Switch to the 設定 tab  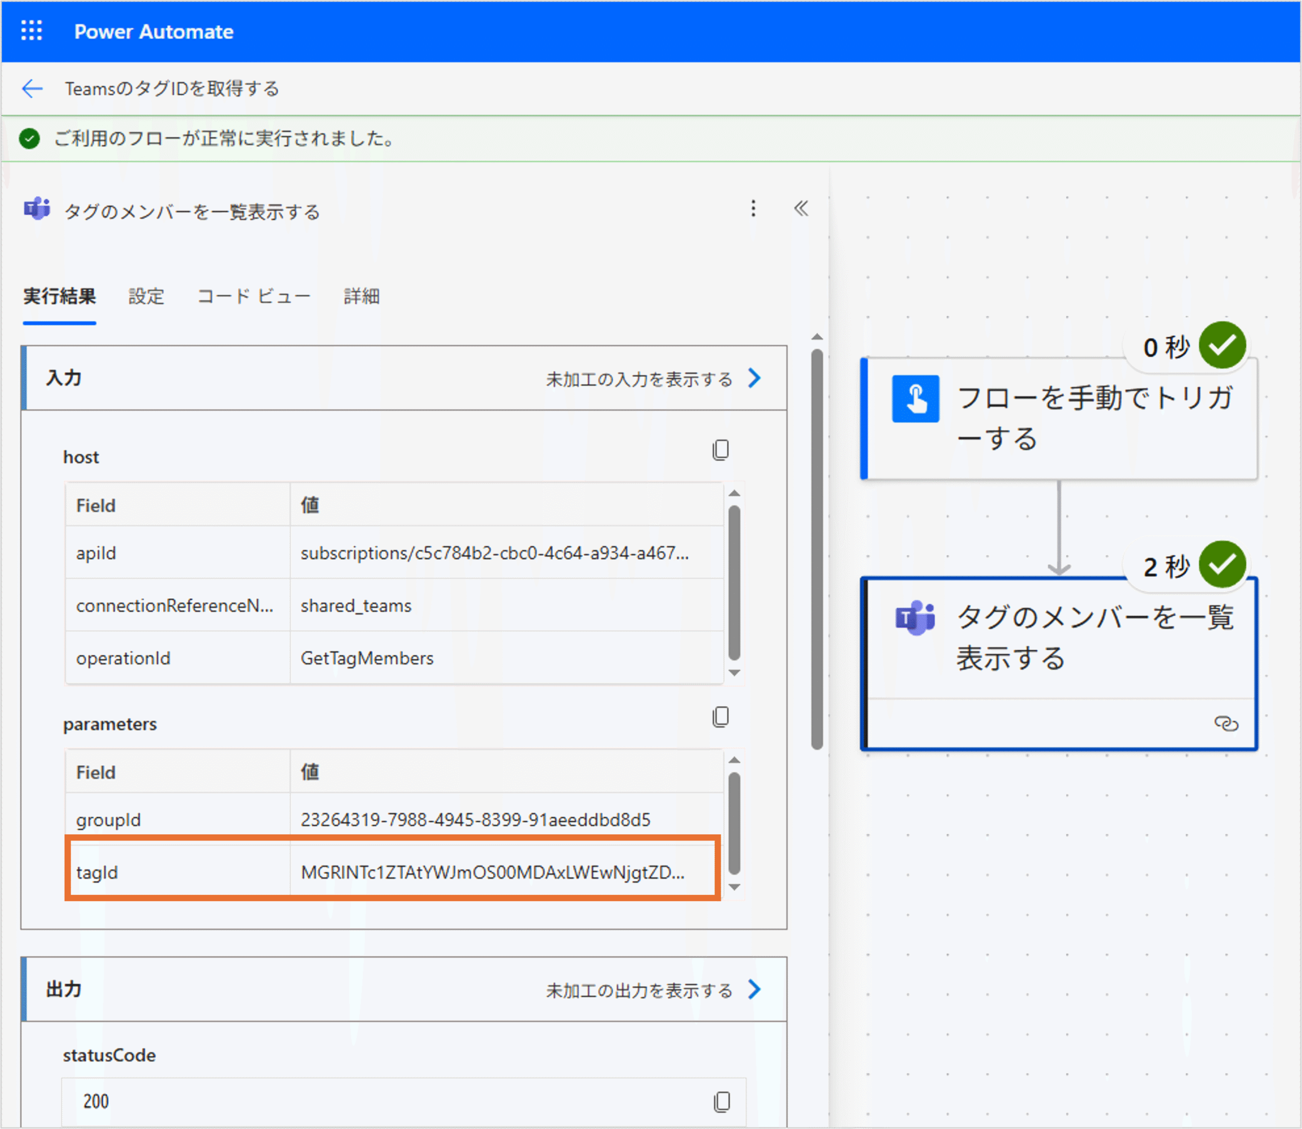coord(146,296)
